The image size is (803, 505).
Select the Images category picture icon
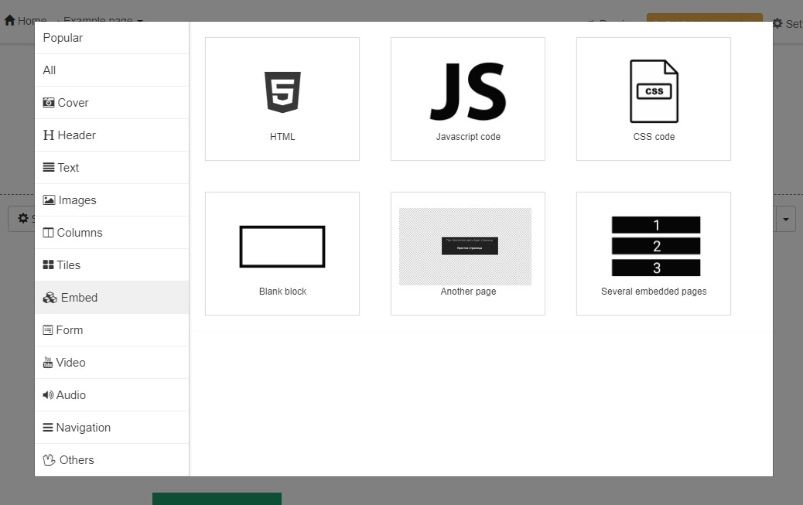(50, 200)
